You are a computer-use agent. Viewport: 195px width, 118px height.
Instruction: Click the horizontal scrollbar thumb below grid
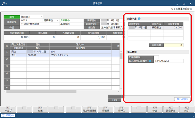(x=41, y=92)
